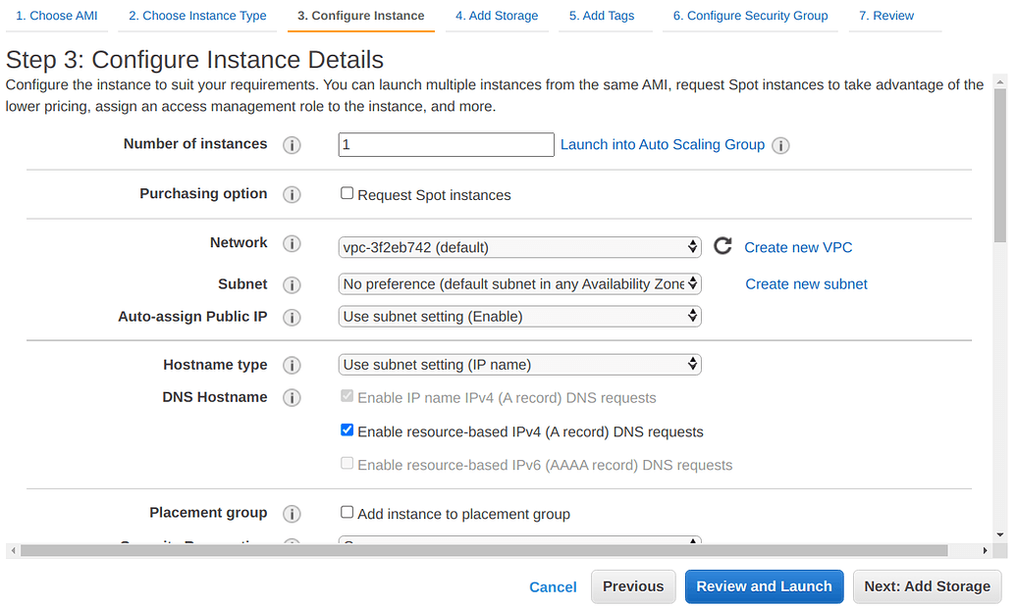Expand the Subnet selection dropdown
1016x607 pixels.
[519, 283]
